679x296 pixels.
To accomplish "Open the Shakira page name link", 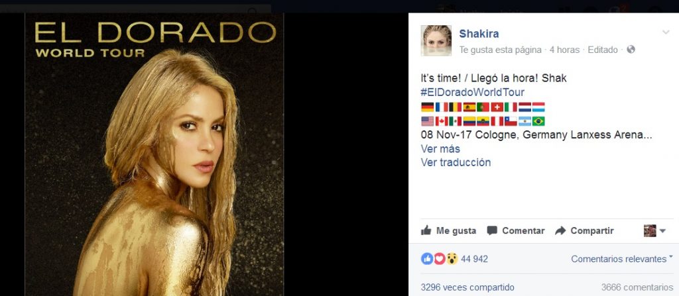I will [x=479, y=34].
